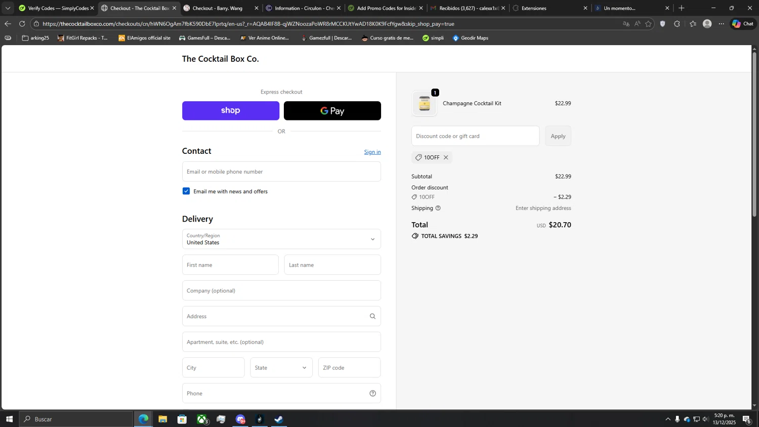Focus the Discount code or gift card field
The image size is (759, 427).
[x=475, y=136]
